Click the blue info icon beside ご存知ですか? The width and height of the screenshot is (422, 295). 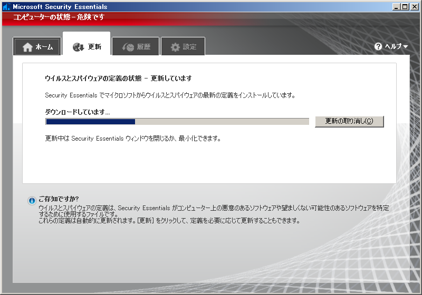pyautogui.click(x=32, y=201)
